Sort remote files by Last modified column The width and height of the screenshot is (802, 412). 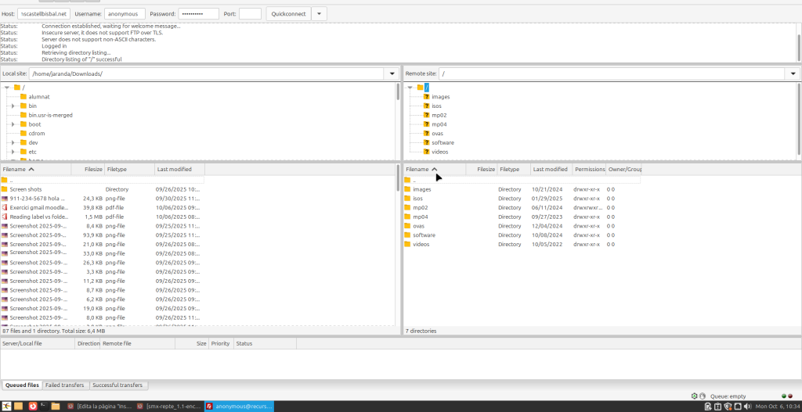coord(551,169)
